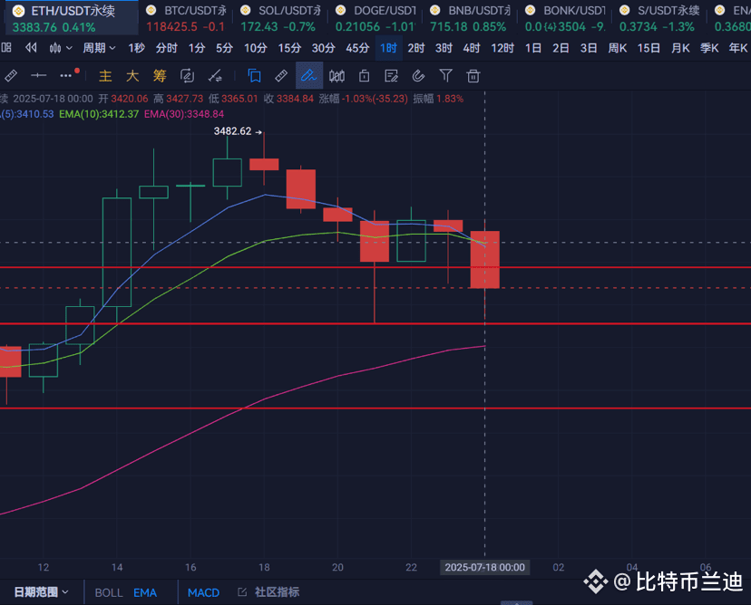Click the EMA(10) legend value

(99, 114)
